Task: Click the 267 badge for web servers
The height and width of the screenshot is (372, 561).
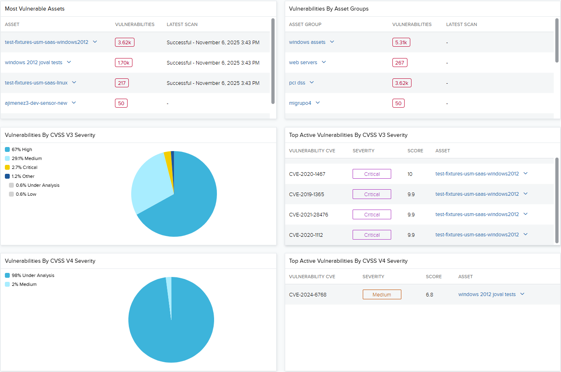Action: coord(400,63)
